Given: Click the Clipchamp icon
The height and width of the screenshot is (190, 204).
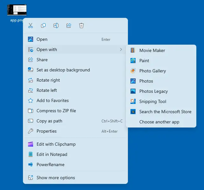Looking at the screenshot, I should pos(31,144).
